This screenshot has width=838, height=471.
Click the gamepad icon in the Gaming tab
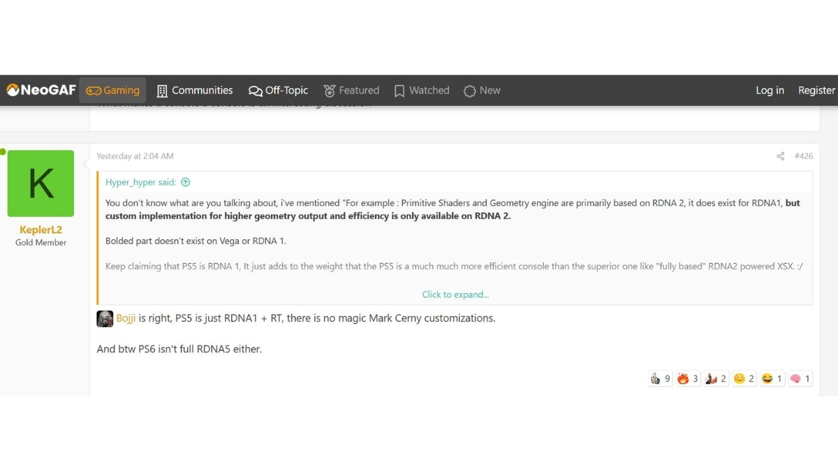93,91
